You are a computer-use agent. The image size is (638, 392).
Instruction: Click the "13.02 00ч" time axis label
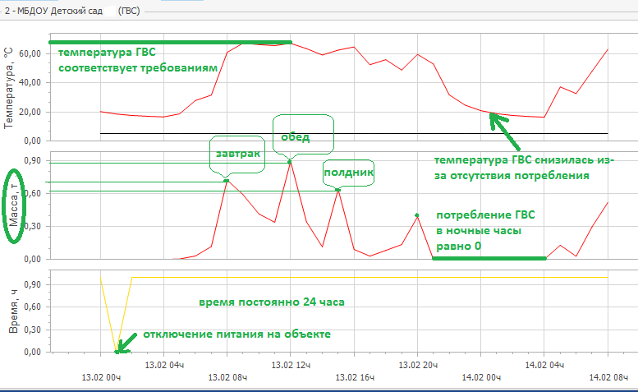pyautogui.click(x=101, y=377)
